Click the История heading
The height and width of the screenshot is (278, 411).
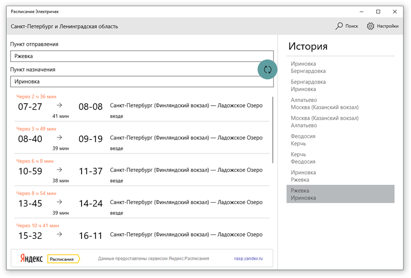pos(308,46)
